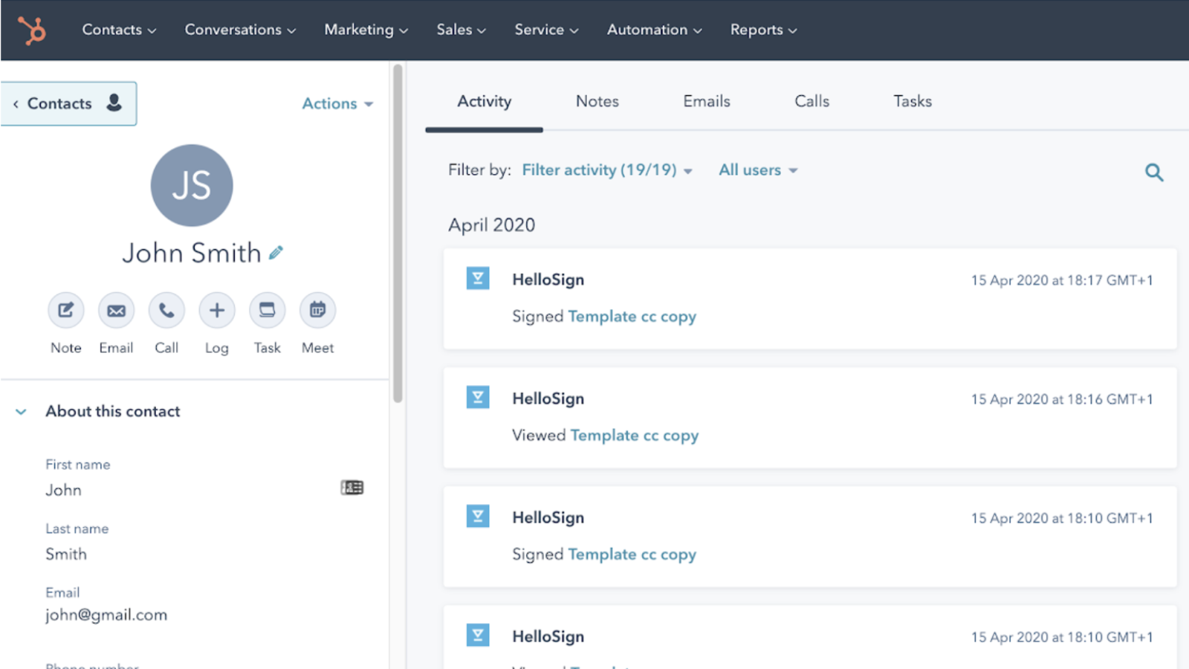Open the Template cc copy link
1189x669 pixels.
pyautogui.click(x=632, y=316)
